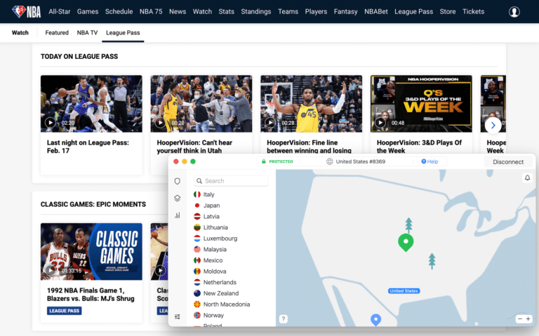Select North Macedonia in the country list
Viewport: 539px width, 336px height.
(227, 304)
